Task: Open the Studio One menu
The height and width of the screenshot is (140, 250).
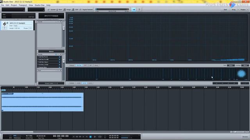Action: pos(39,5)
